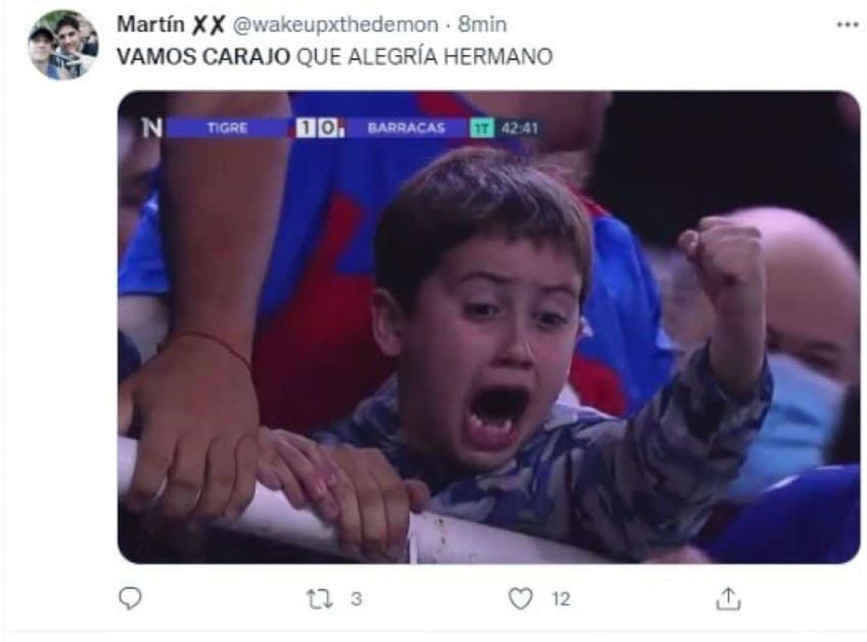867x642 pixels.
Task: Open Martín's round profile avatar
Action: pos(63,45)
